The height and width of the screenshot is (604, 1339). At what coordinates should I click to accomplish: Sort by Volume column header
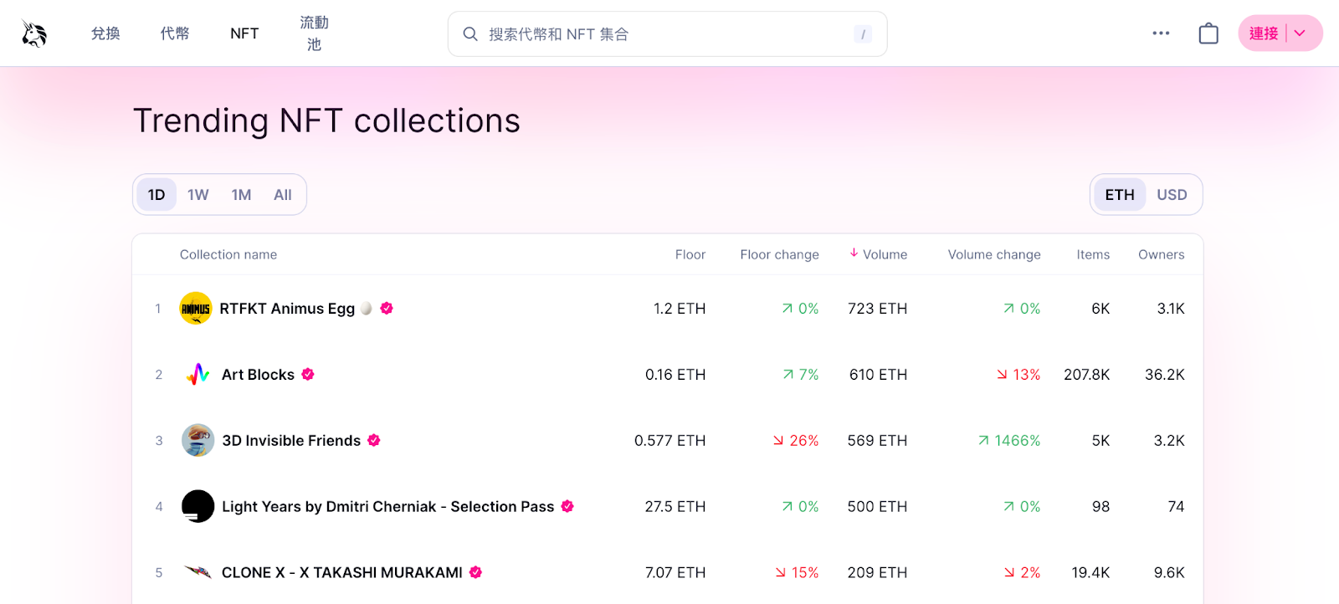[885, 254]
